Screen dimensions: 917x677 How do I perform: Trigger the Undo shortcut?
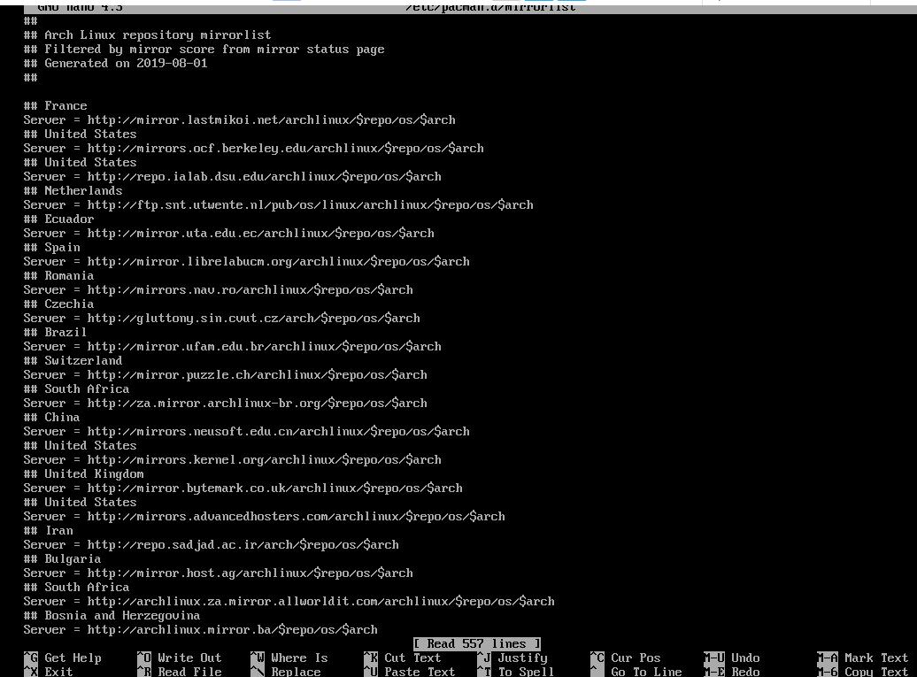733,658
